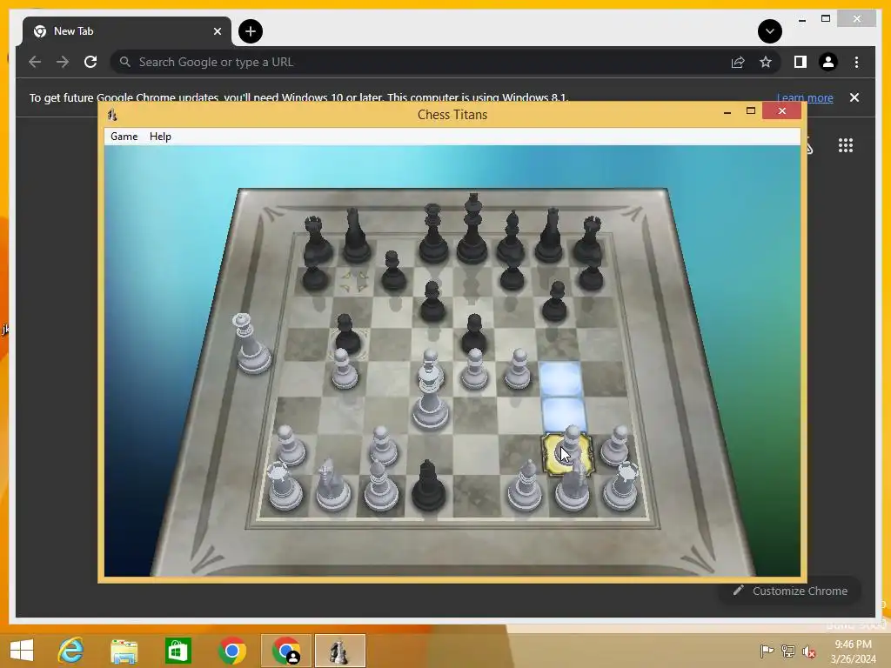The image size is (891, 668).
Task: Click the black piece on white's back rank
Action: [x=428, y=486]
